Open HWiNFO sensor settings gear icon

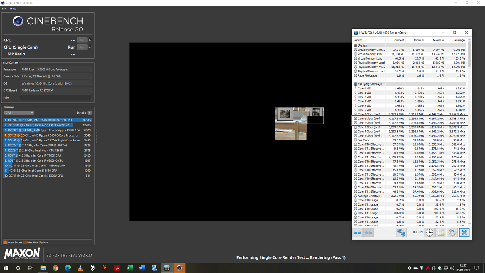tap(452, 232)
